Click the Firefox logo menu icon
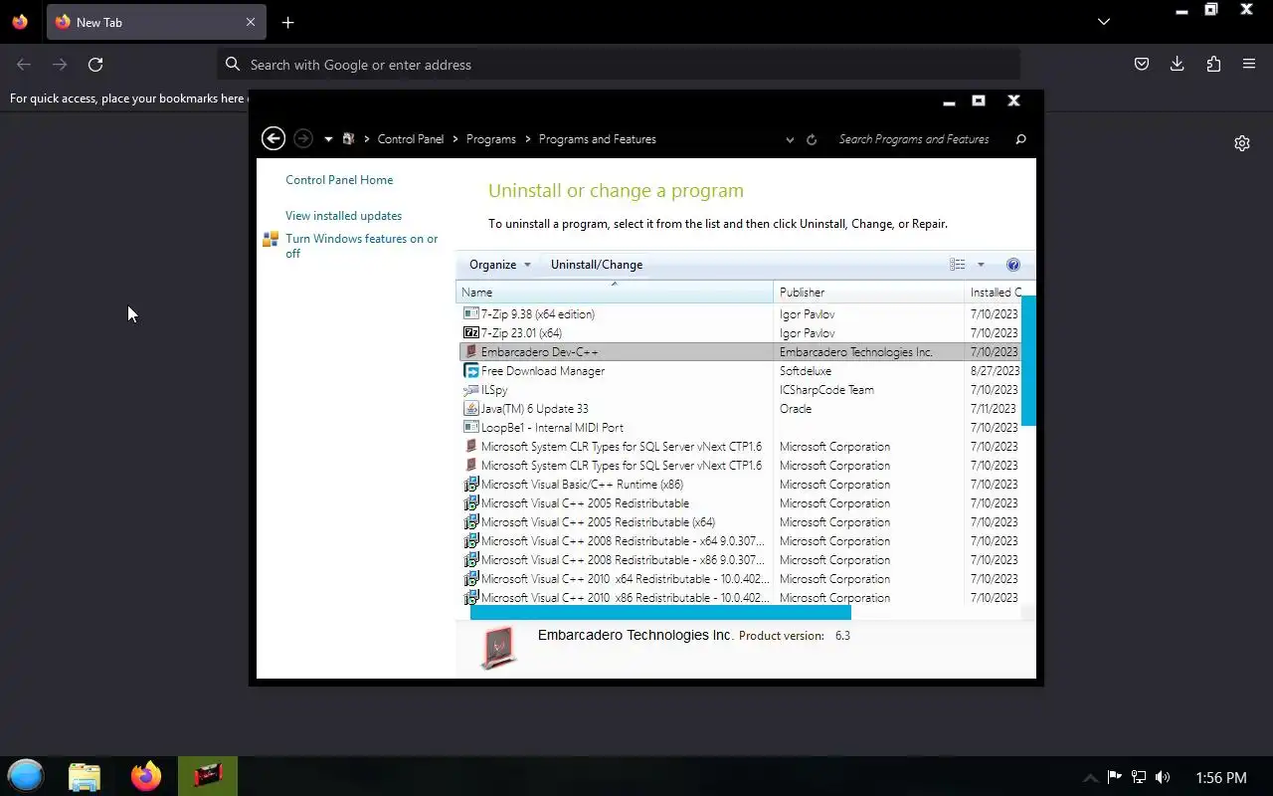This screenshot has height=796, width=1273. tap(20, 22)
